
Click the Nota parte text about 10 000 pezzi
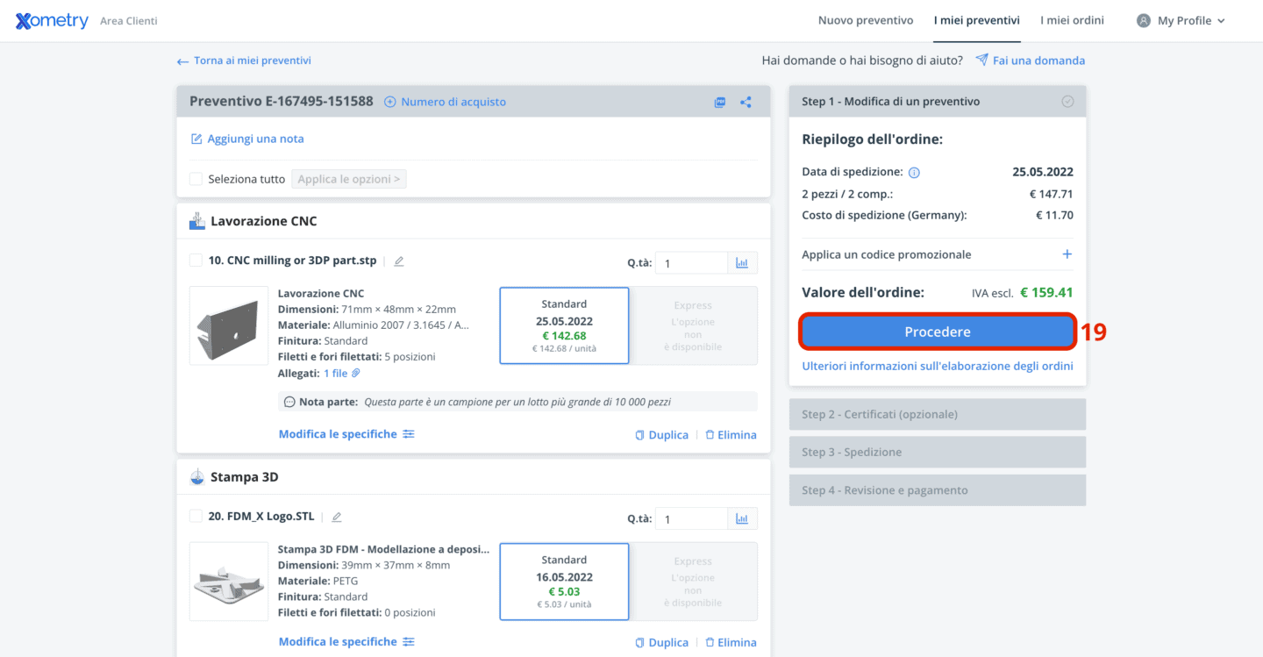click(517, 402)
